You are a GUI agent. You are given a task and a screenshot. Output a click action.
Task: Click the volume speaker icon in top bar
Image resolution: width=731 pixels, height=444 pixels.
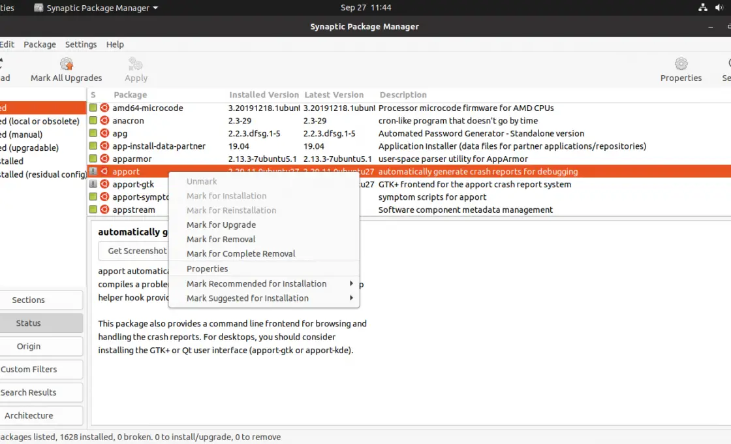719,7
